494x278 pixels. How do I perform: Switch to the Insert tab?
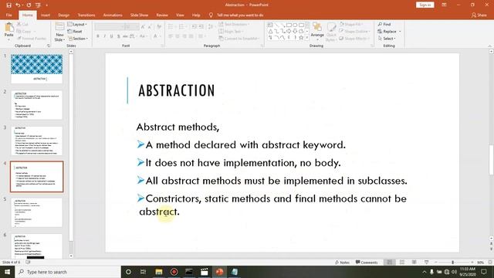click(x=46, y=15)
